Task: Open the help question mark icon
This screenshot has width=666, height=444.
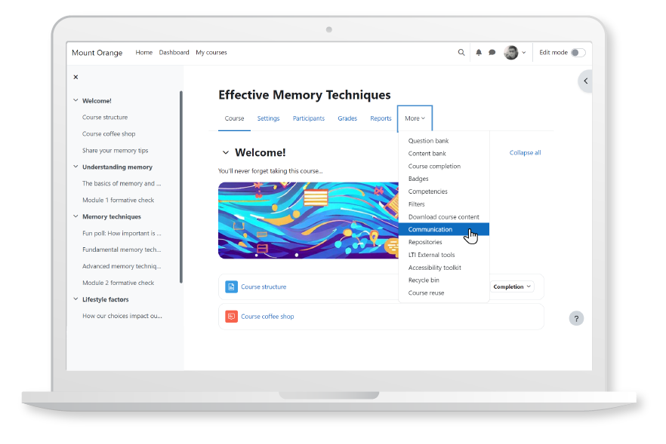Action: (576, 318)
